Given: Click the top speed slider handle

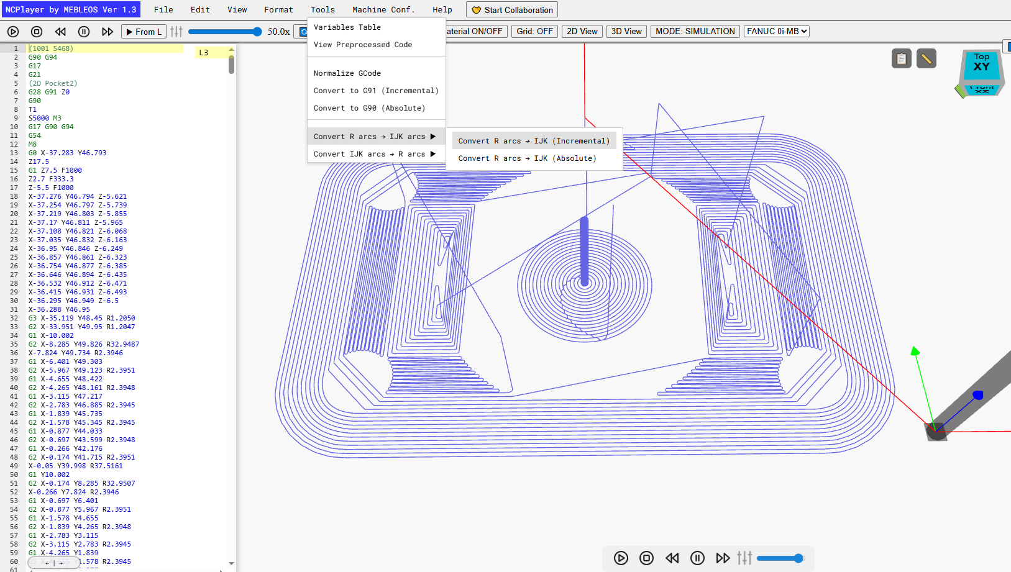Looking at the screenshot, I should (257, 32).
